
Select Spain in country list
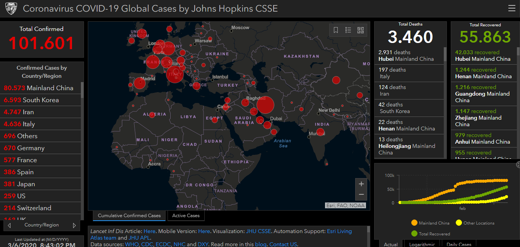[x=40, y=172]
